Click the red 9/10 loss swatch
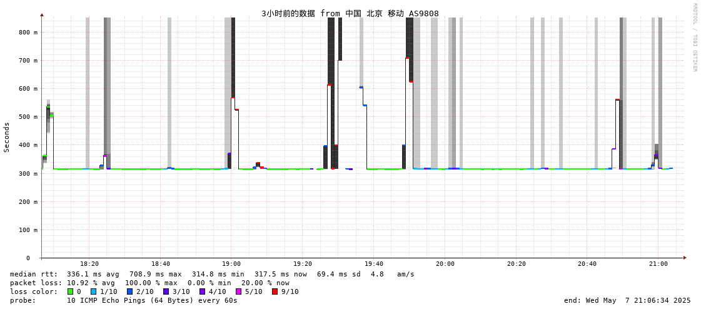701x309 pixels. point(275,291)
